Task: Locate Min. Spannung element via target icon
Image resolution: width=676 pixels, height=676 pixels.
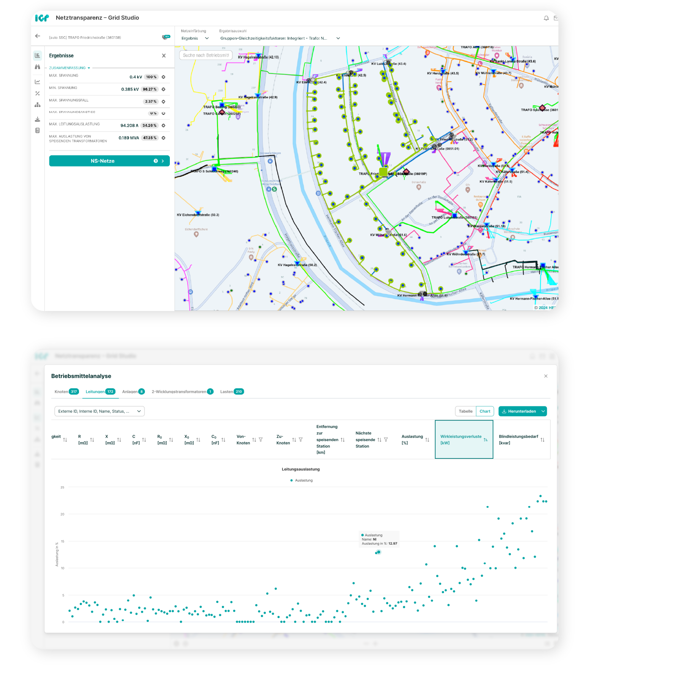Action: coord(164,89)
